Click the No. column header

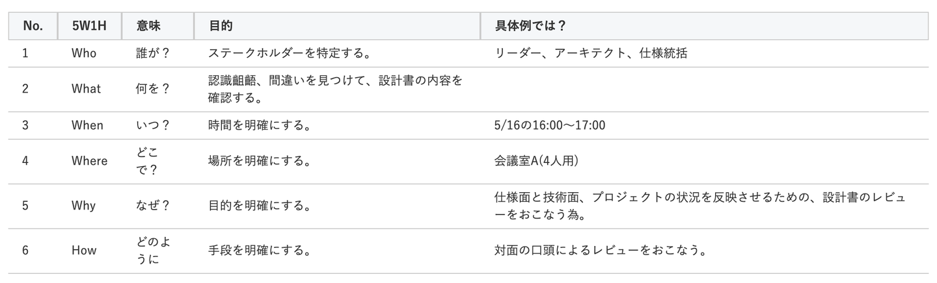coord(33,26)
